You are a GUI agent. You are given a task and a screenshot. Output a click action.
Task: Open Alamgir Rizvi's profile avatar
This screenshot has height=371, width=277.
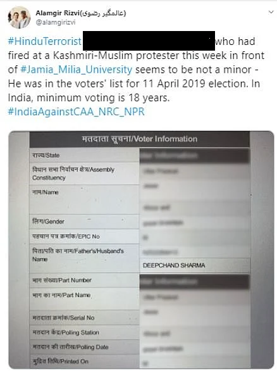click(x=19, y=17)
